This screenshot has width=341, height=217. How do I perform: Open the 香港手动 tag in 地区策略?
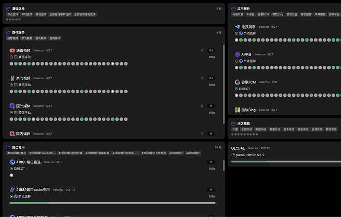click(x=275, y=130)
